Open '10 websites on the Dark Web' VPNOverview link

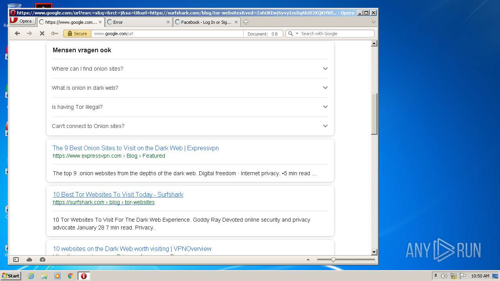pyautogui.click(x=132, y=249)
